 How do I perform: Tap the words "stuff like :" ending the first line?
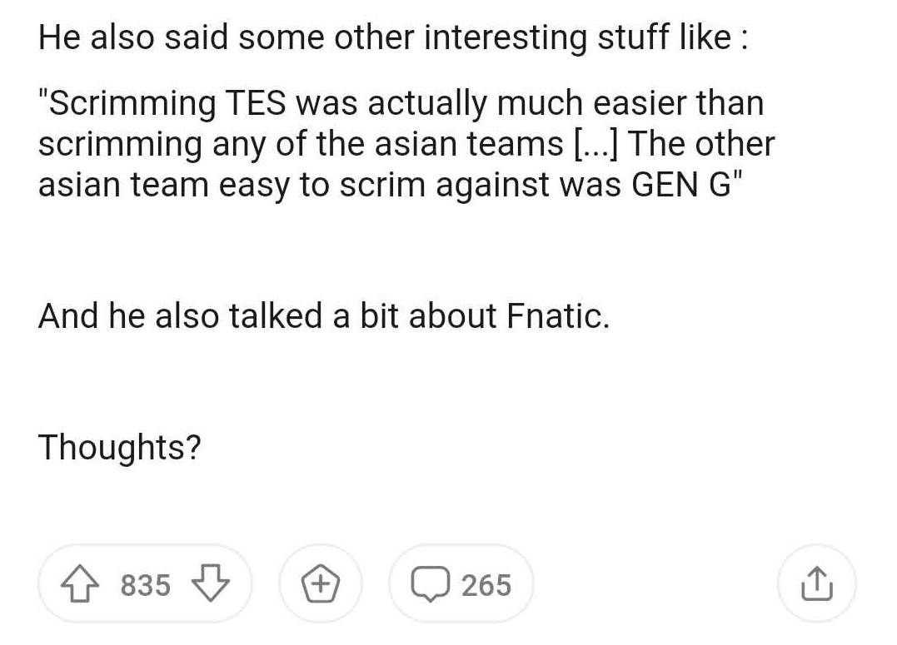tap(672, 37)
